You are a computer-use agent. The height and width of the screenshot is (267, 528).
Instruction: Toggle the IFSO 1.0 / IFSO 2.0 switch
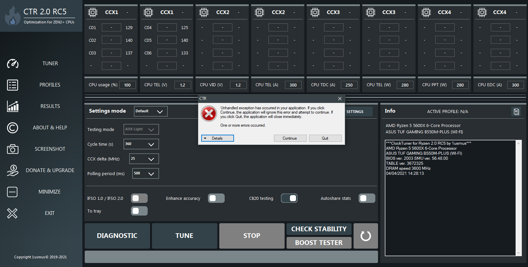[x=139, y=198]
